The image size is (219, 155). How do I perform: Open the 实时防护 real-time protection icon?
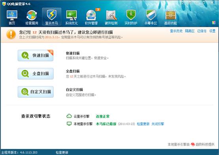[x=131, y=17]
